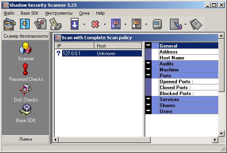Screen dimensions: 227x153
Task: Click the computer monitor toolbar icon
Action: 157,24
